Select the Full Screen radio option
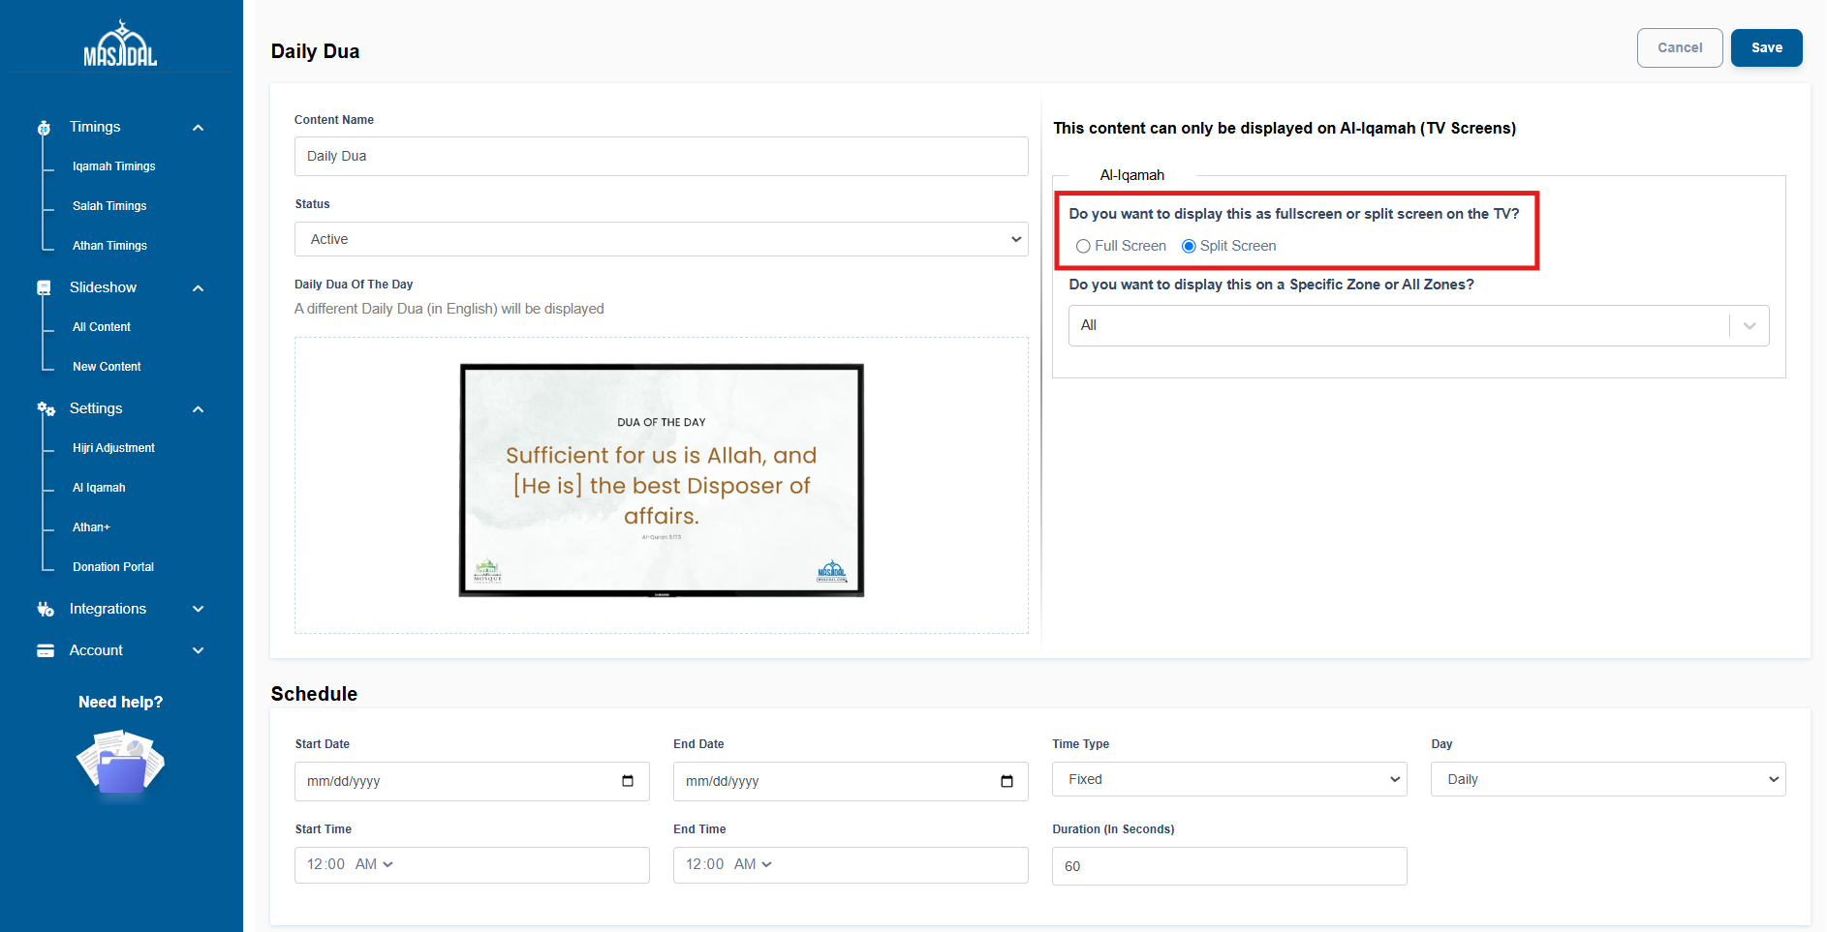 (1083, 247)
